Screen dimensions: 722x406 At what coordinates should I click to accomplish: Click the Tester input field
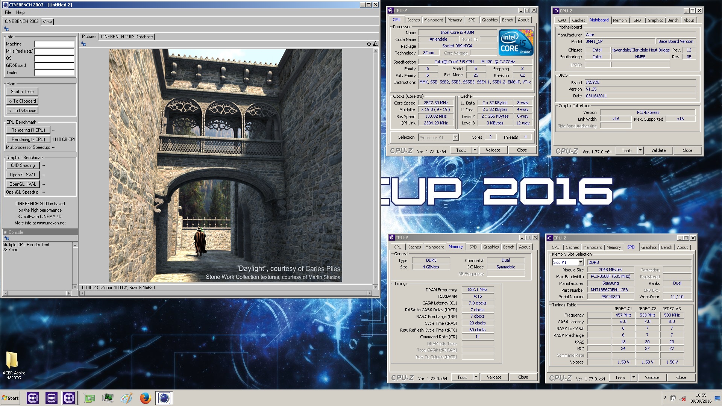pyautogui.click(x=54, y=73)
